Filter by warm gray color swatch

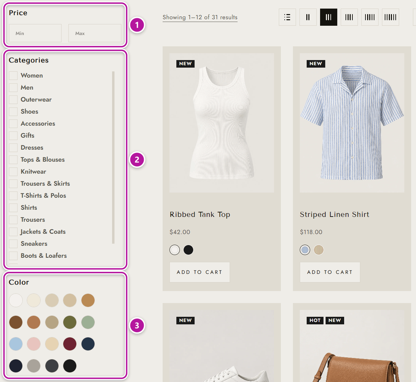point(34,366)
